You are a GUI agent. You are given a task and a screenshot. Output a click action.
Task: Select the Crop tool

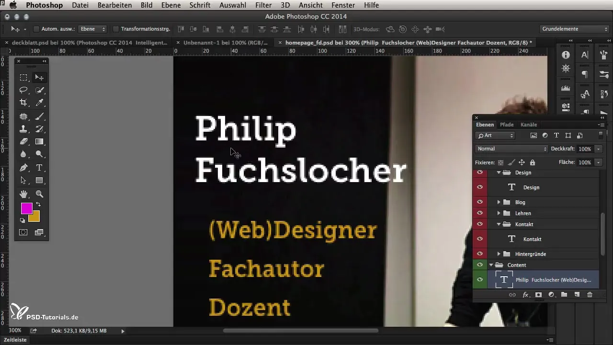click(x=23, y=103)
